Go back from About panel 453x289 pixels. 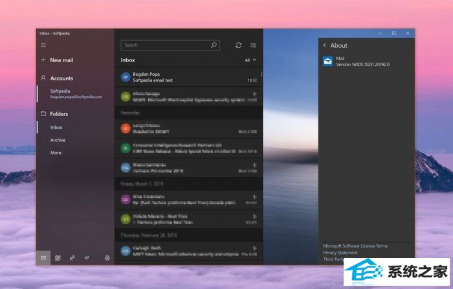pos(324,45)
